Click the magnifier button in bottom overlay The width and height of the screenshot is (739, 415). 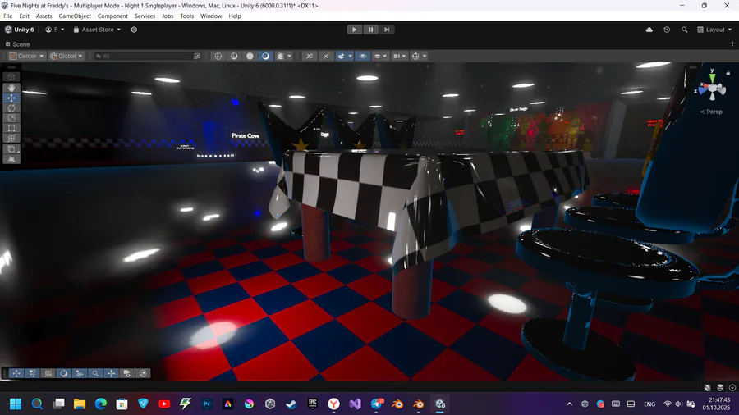point(95,373)
